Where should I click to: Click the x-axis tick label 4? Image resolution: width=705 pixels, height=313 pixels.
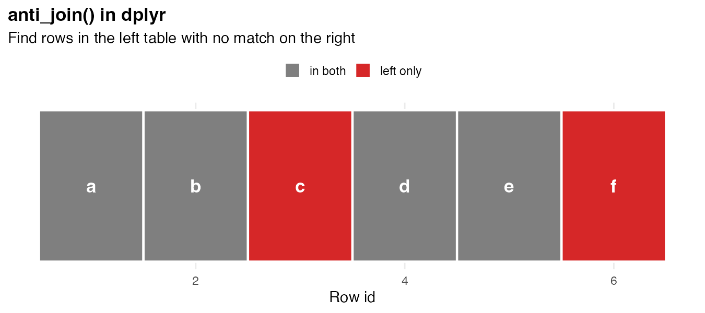click(x=405, y=281)
